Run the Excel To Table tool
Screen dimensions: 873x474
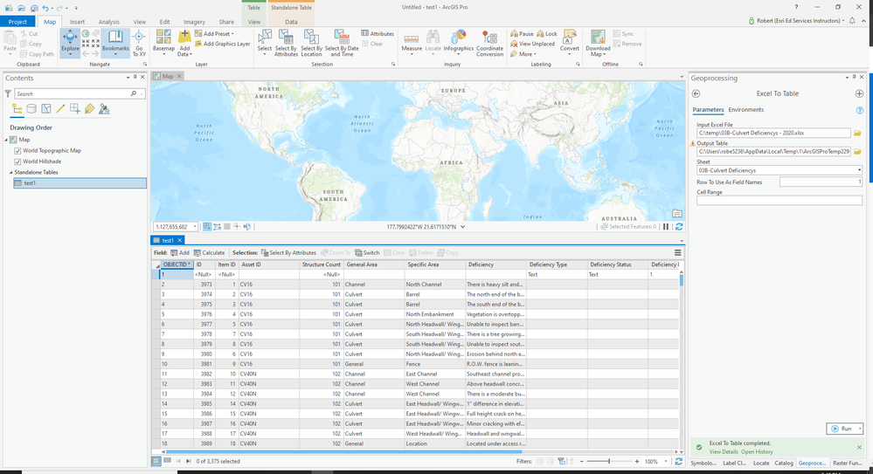tap(841, 429)
